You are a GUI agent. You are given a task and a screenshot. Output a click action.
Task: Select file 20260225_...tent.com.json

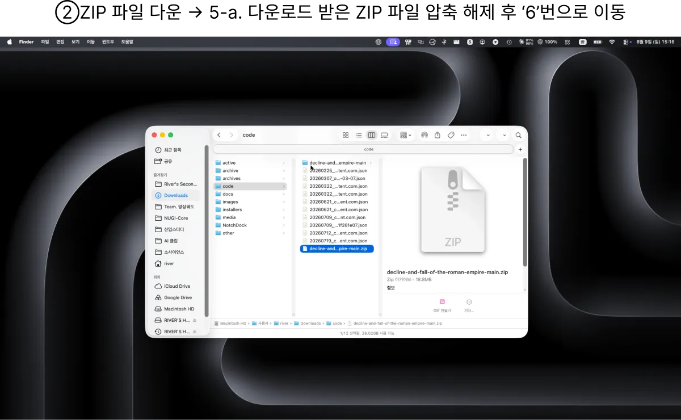(x=337, y=171)
